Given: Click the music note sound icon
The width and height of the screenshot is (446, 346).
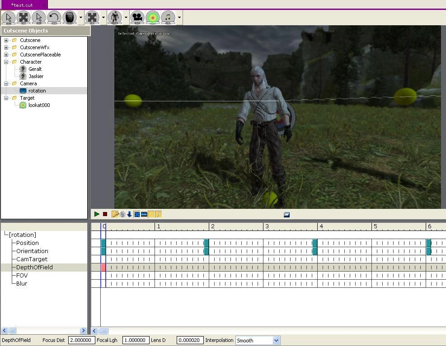Looking at the screenshot, I should (x=168, y=17).
